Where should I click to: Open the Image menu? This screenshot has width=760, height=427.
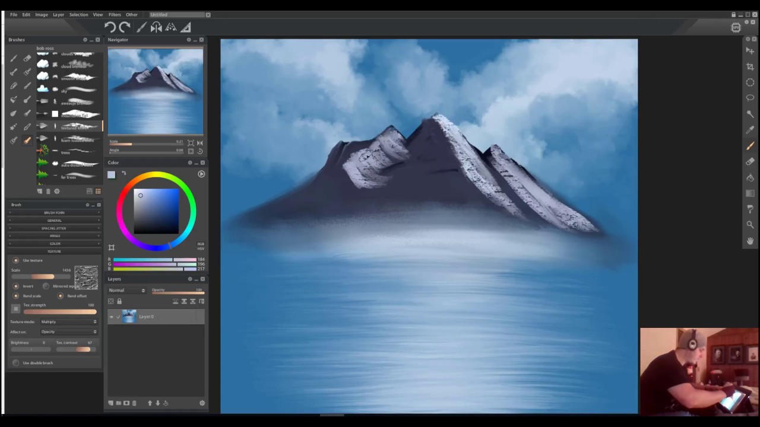click(42, 15)
